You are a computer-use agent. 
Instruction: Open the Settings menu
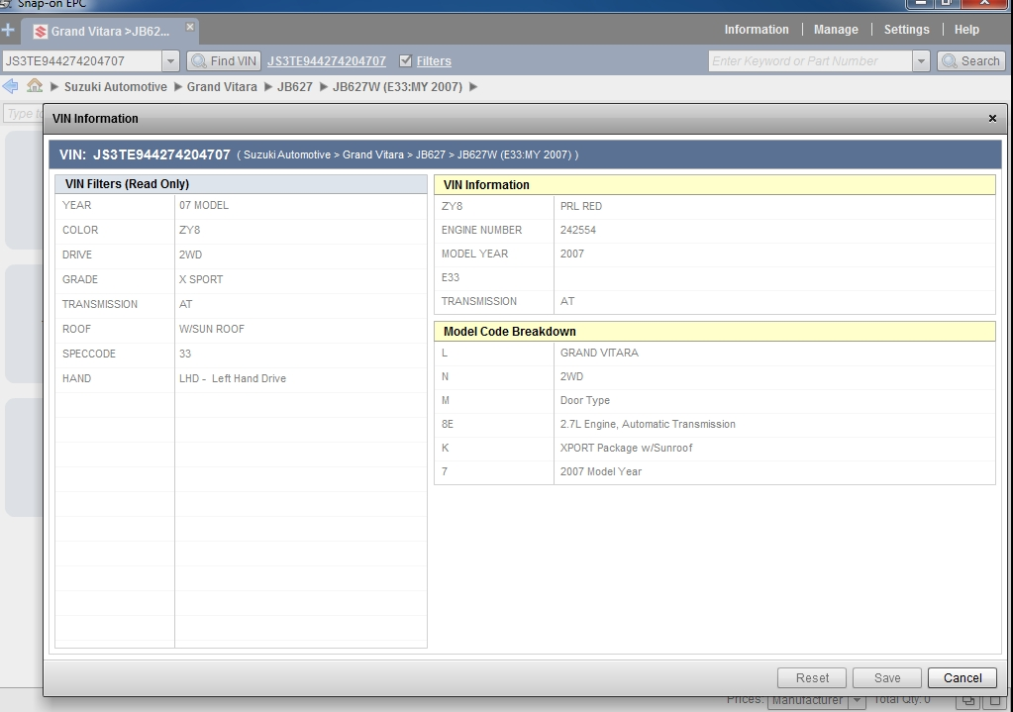[x=906, y=30]
